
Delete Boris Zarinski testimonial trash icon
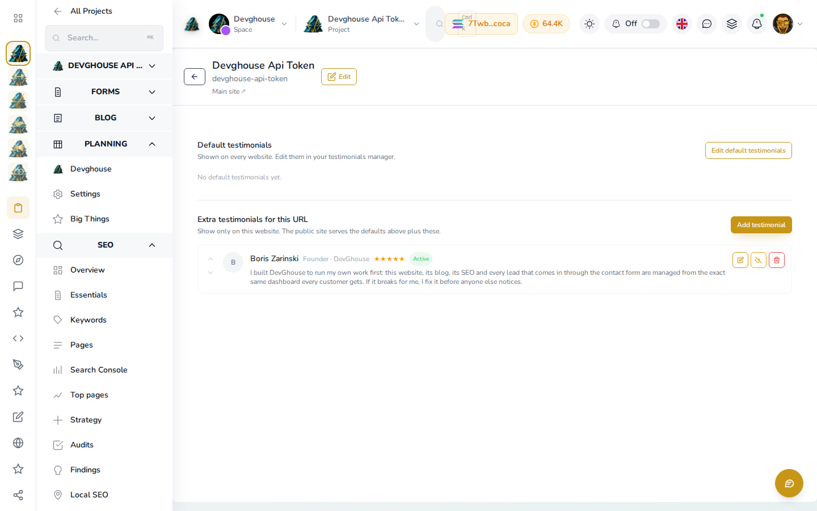[x=777, y=260]
